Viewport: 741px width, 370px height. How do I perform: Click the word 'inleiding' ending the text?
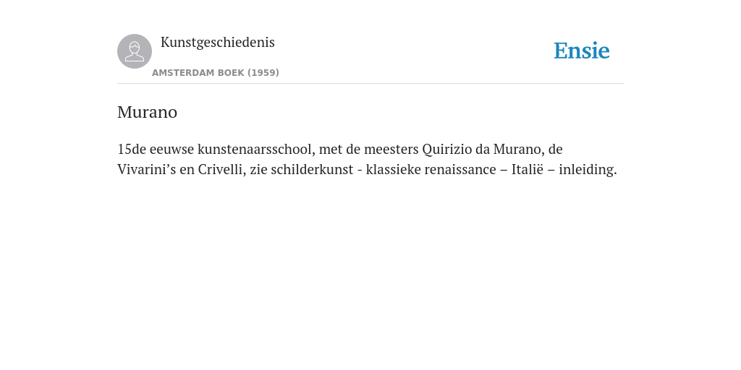588,169
